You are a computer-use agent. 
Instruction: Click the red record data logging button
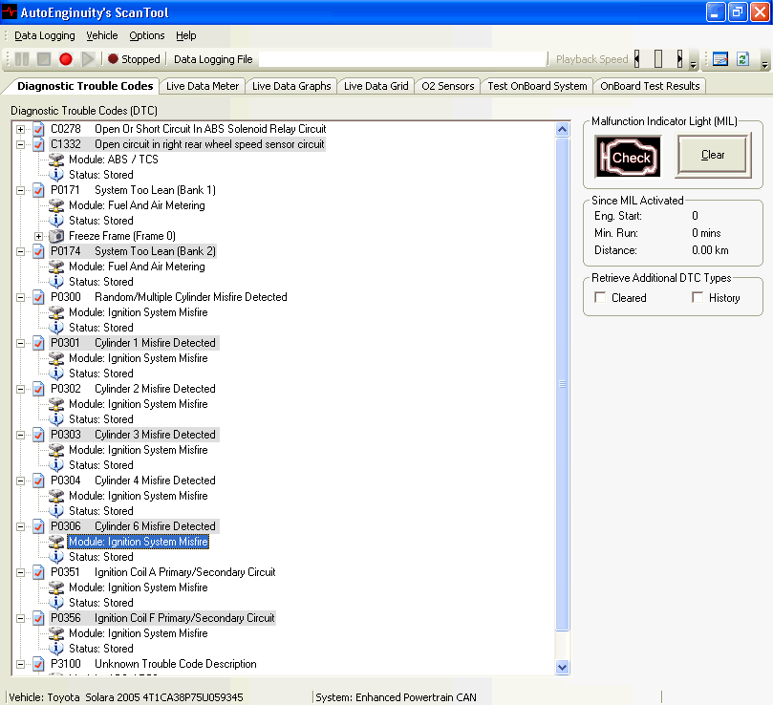coord(66,59)
